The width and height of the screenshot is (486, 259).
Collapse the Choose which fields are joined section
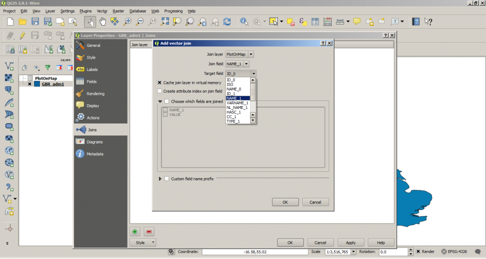[x=160, y=101]
